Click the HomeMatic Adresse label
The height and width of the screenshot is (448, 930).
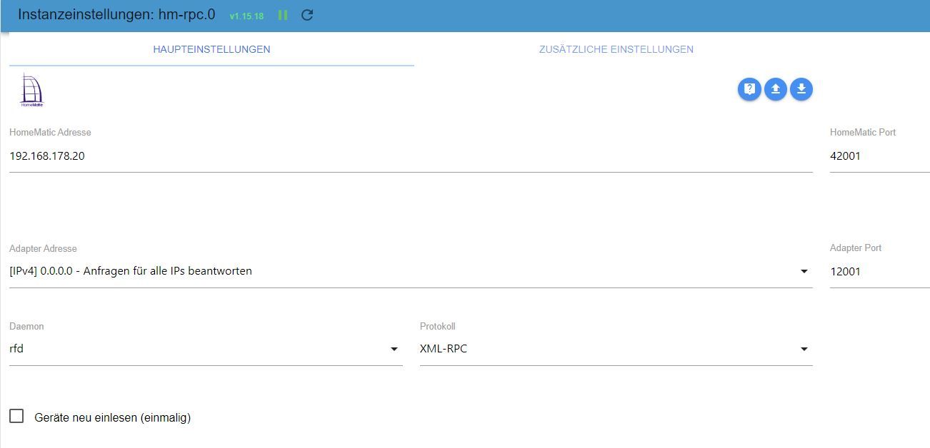pos(50,133)
